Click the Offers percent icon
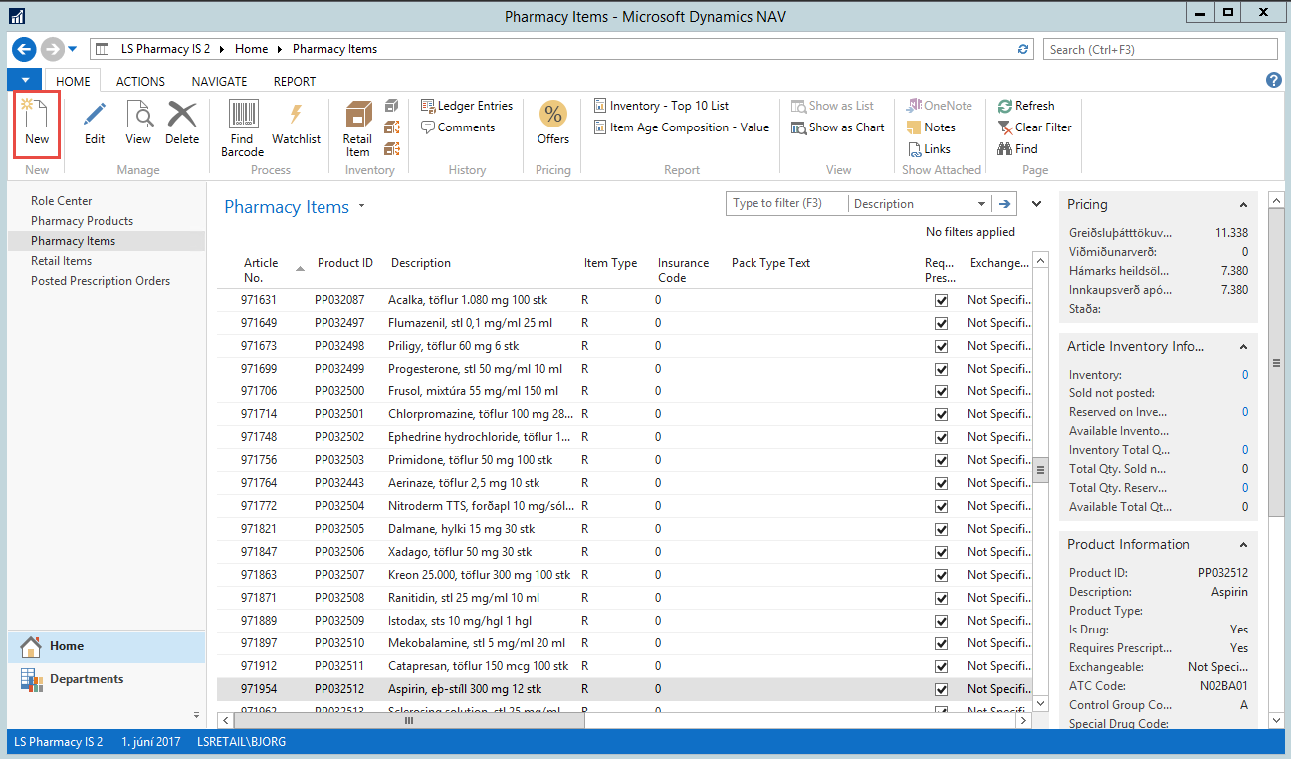 (x=552, y=116)
